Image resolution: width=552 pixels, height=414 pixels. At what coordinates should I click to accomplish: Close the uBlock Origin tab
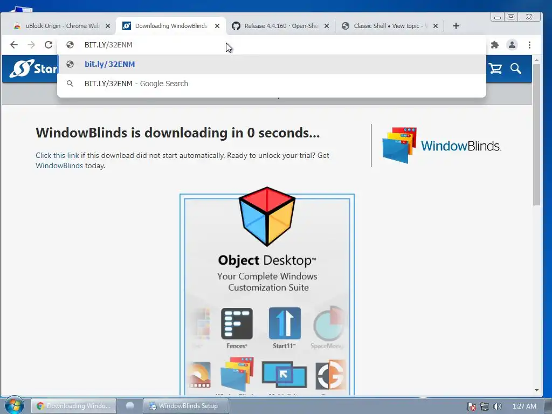[108, 26]
